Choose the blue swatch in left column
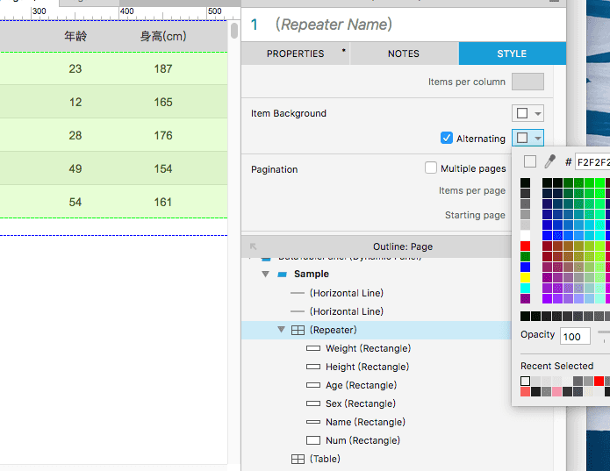 [x=525, y=267]
